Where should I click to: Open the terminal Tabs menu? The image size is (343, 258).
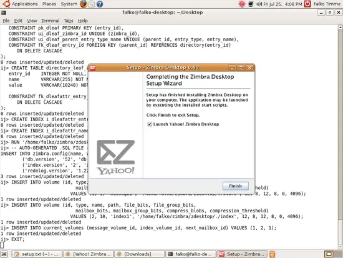pyautogui.click(x=69, y=21)
